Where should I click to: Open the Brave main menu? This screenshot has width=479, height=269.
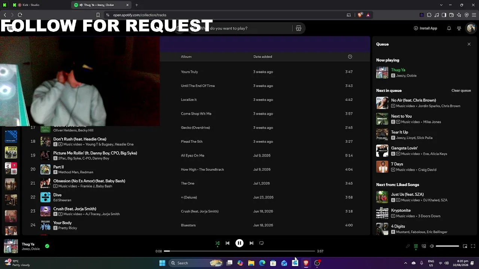click(474, 15)
